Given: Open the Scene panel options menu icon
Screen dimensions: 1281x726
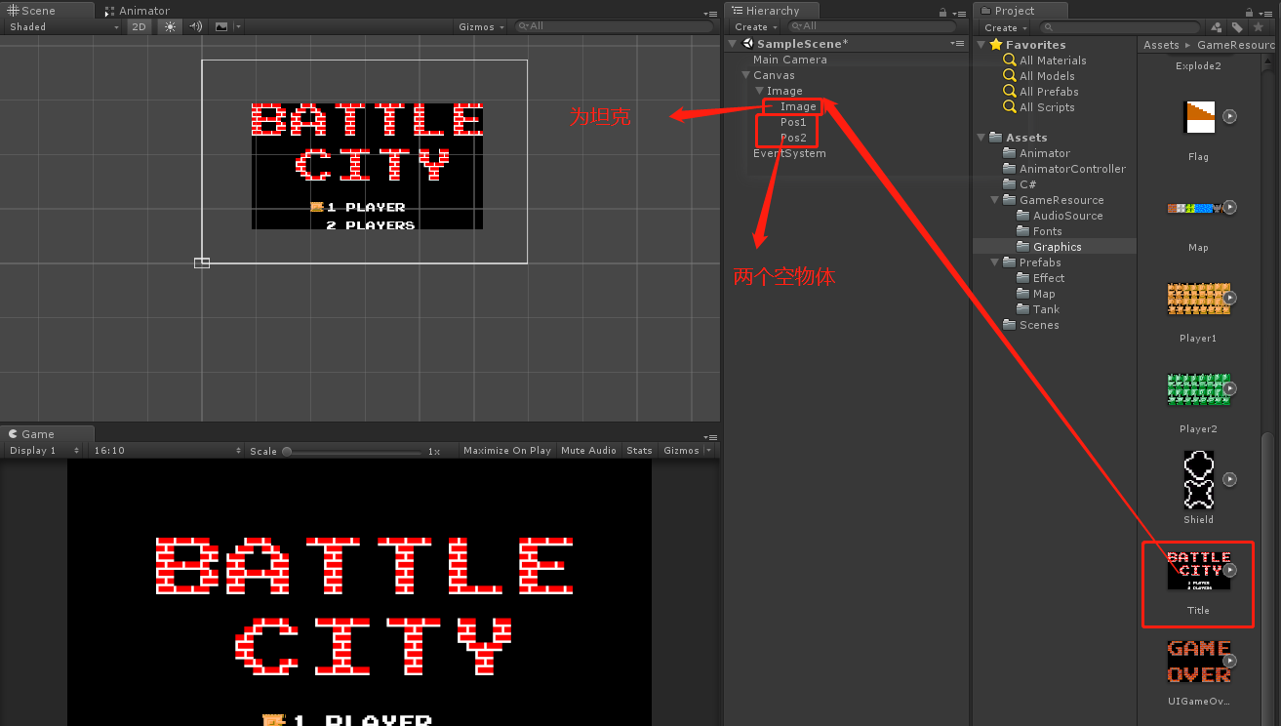Looking at the screenshot, I should click(710, 13).
